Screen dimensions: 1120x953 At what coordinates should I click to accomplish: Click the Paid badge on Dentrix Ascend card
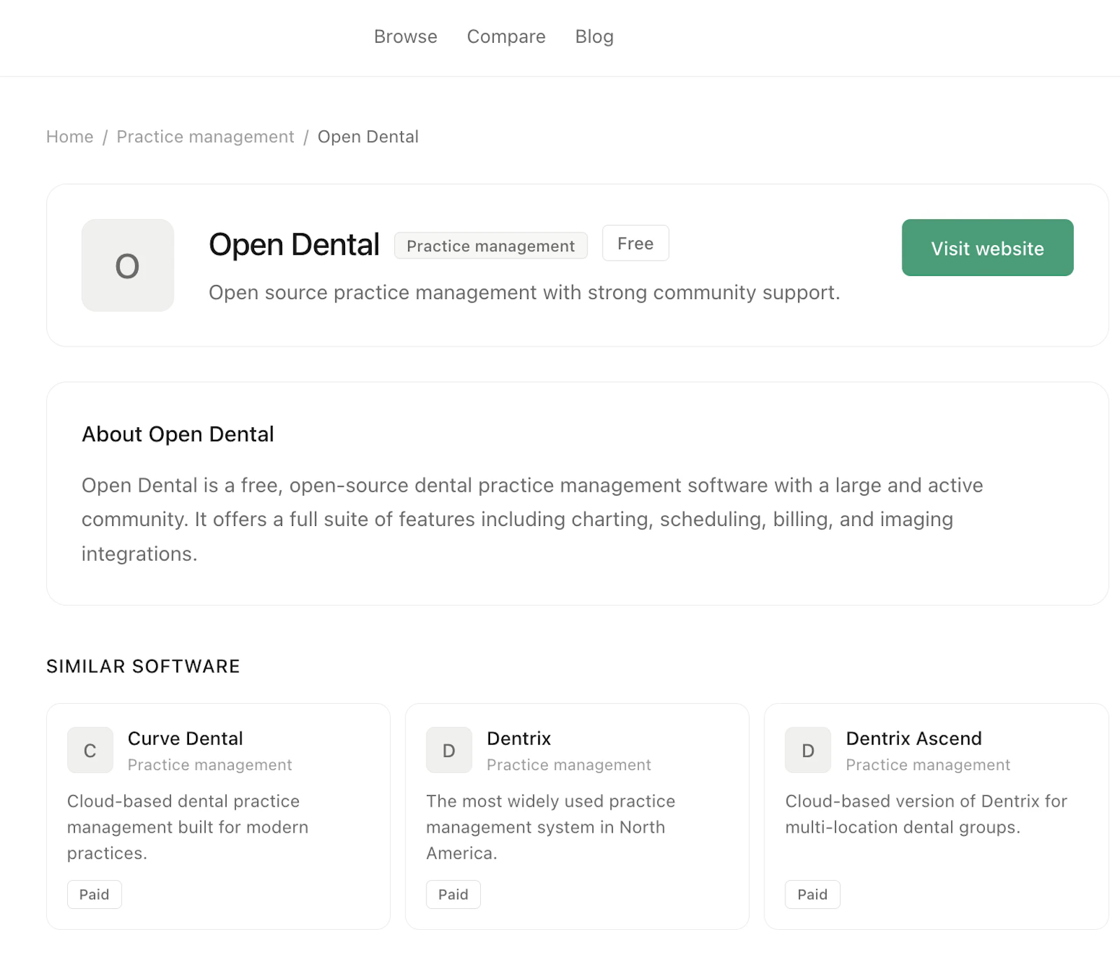coord(813,894)
